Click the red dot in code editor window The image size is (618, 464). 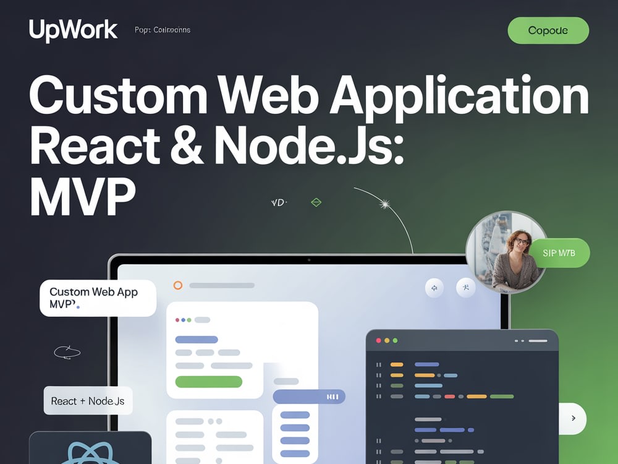click(x=379, y=340)
